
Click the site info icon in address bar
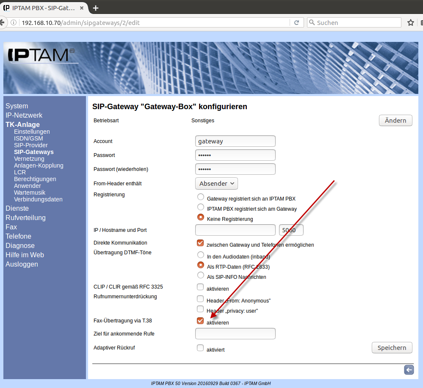[14, 23]
